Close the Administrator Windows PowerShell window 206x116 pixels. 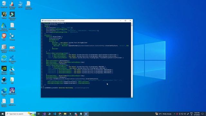click(x=130, y=21)
